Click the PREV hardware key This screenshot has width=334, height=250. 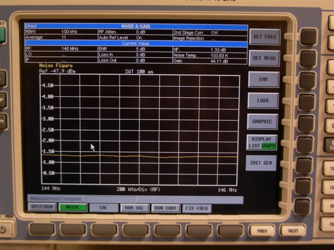click(x=262, y=231)
